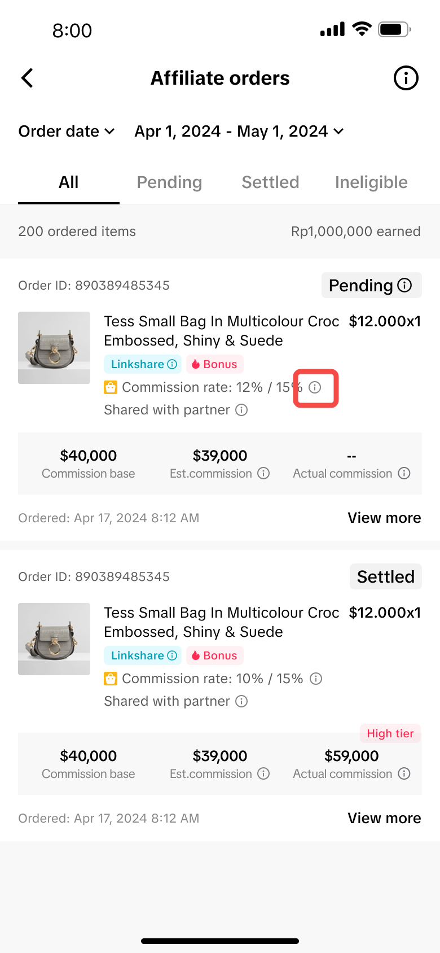The width and height of the screenshot is (440, 953).
Task: Tap View more on the Pending order
Action: (384, 518)
